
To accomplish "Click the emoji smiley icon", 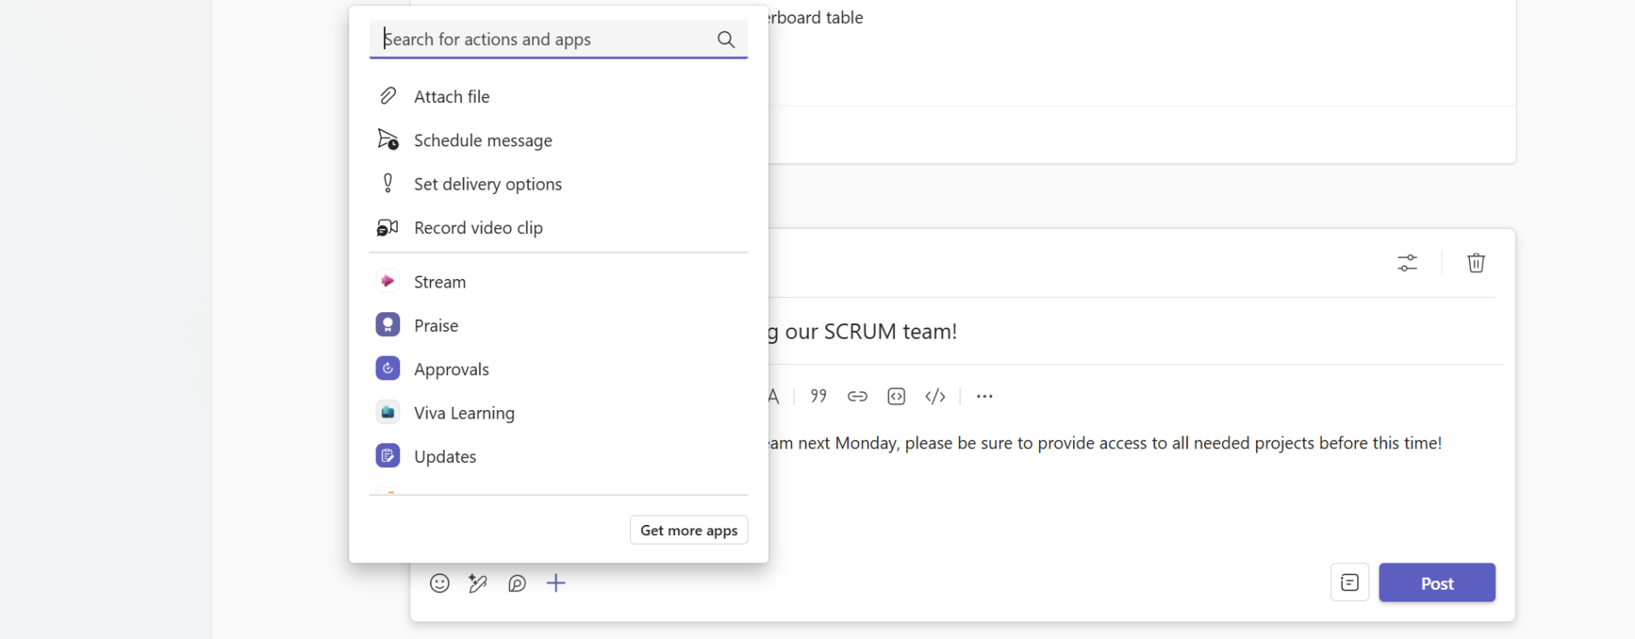I will (x=439, y=583).
